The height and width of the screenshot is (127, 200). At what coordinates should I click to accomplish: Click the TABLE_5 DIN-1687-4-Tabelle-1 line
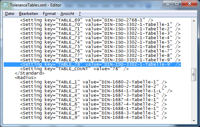click(x=94, y=100)
